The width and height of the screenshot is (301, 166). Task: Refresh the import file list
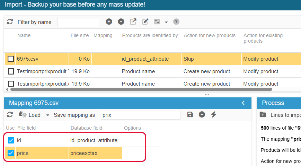click(10, 22)
